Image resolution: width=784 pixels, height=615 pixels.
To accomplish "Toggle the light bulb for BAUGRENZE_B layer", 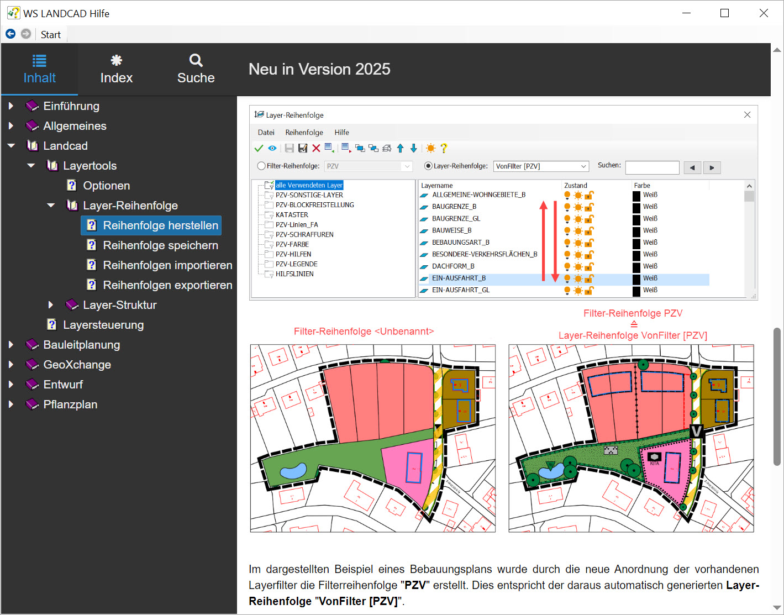I will tap(567, 207).
